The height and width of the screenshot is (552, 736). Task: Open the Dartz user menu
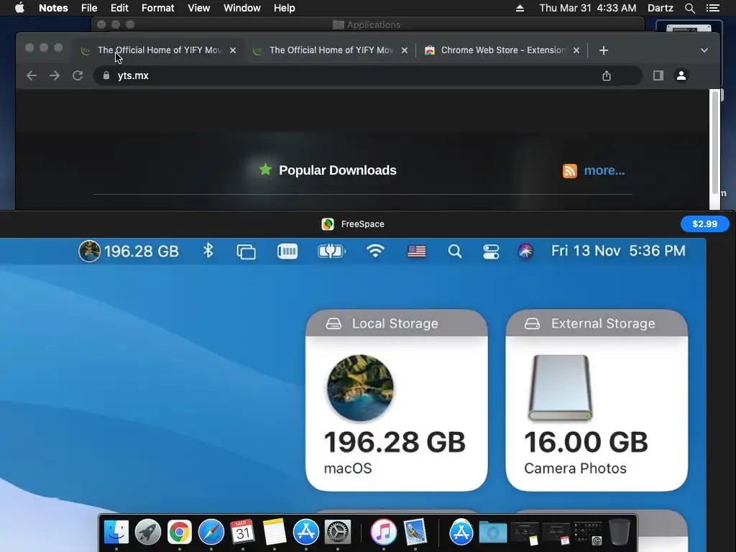tap(660, 8)
